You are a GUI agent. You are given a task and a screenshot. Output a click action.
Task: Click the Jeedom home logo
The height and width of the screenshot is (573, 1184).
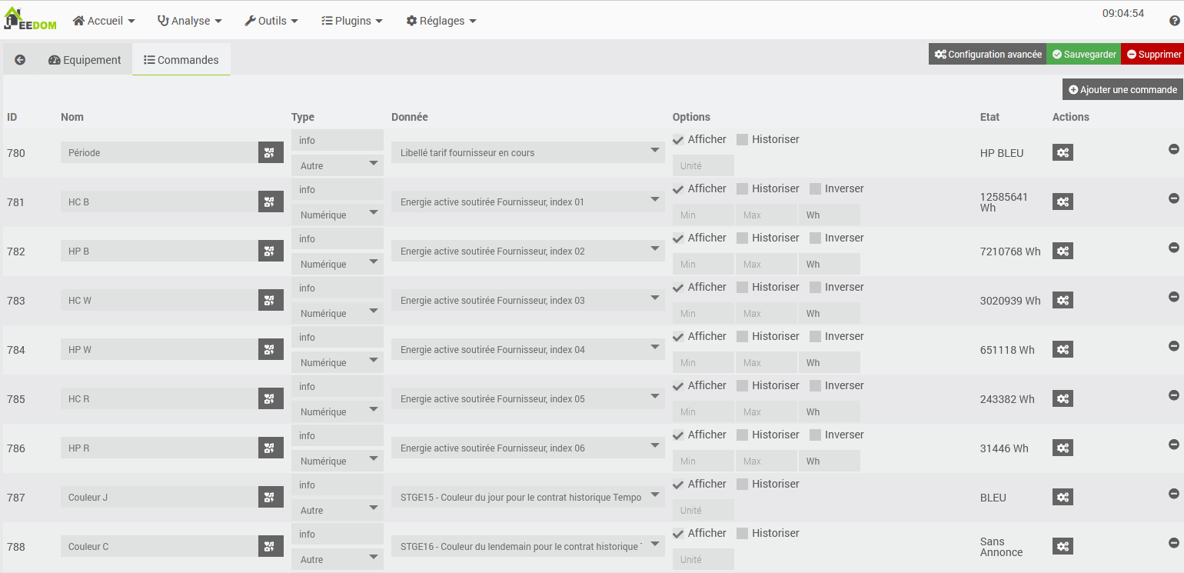point(30,18)
